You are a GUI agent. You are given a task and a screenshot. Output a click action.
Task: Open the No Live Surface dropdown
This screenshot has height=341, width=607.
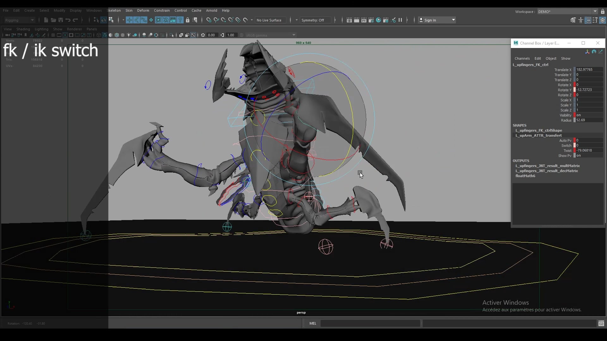pyautogui.click(x=271, y=20)
